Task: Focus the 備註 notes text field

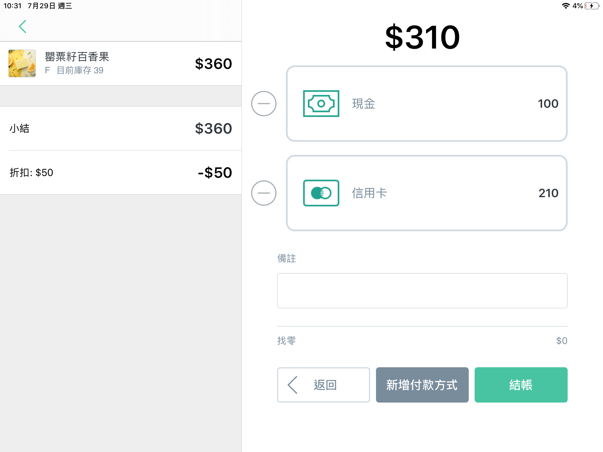Action: coord(422,291)
